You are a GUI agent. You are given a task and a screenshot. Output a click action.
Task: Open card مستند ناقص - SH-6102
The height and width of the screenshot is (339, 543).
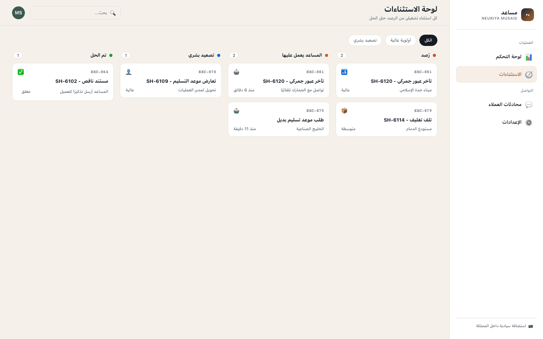click(x=63, y=82)
